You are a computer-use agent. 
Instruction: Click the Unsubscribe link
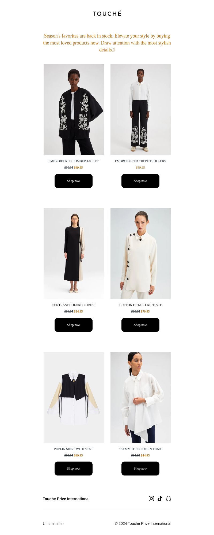[x=53, y=524]
